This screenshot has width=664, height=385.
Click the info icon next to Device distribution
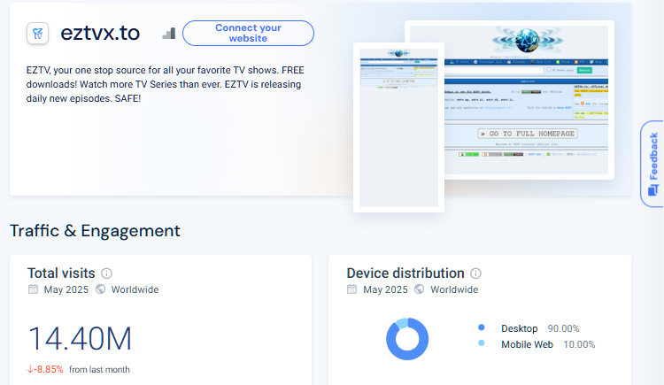pyautogui.click(x=476, y=273)
